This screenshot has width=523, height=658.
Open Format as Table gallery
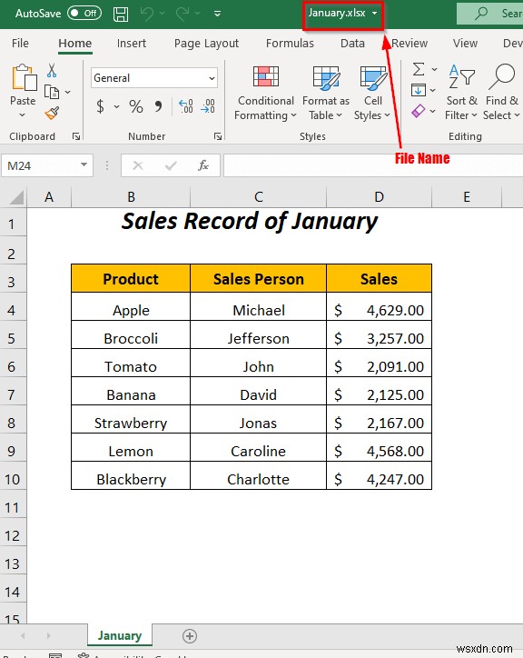(x=325, y=94)
